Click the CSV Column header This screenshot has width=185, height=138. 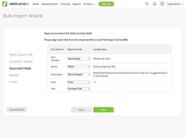(57, 49)
